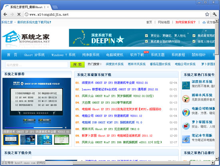The image size is (220, 166).
Task: Click the red 如何安装系统? link
Action: [185, 22]
